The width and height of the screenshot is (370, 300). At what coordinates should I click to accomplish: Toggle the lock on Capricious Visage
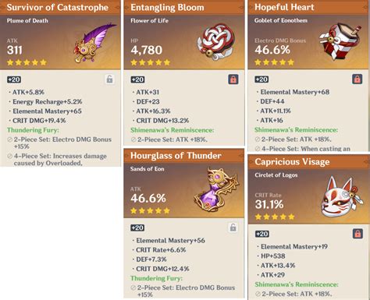click(x=358, y=234)
